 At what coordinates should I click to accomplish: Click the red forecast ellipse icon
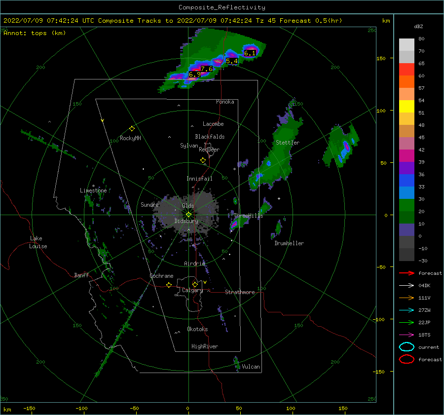pyautogui.click(x=407, y=359)
